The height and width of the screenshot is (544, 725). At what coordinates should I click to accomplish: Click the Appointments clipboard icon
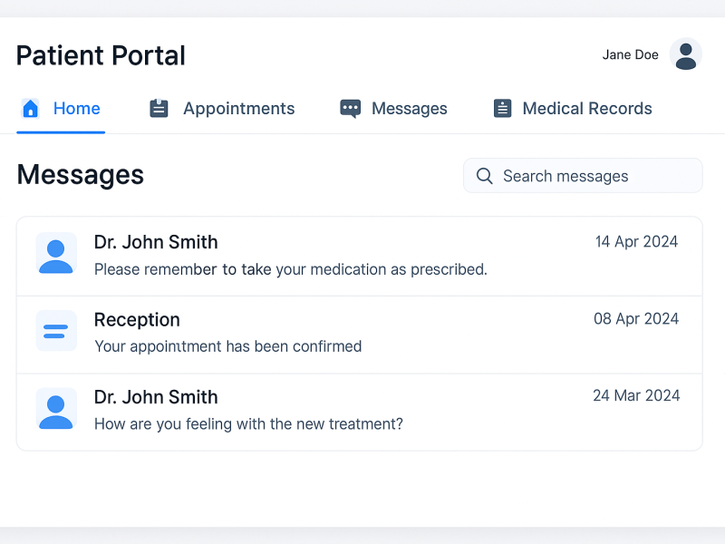(x=159, y=109)
